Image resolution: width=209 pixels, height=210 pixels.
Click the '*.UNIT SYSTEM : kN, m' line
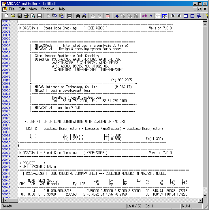(37, 167)
